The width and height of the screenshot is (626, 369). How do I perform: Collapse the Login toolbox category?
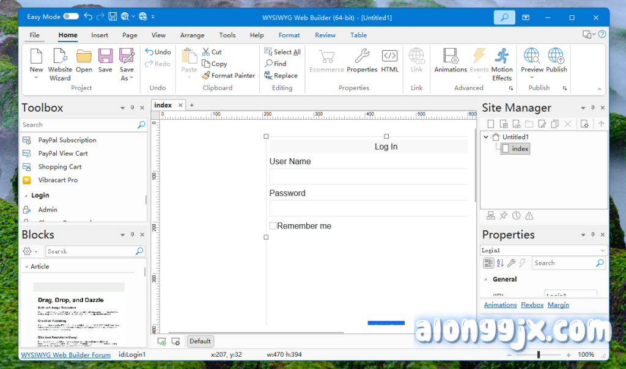coord(26,196)
